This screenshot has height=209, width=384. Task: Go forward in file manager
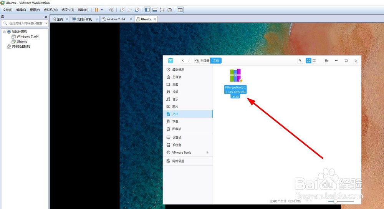tap(189, 61)
